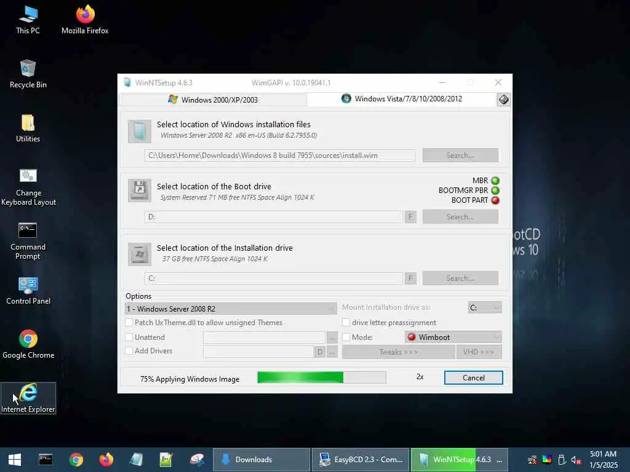Screen dimensions: 630x472
Task: Click the colorful display tray icon
Action: click(x=547, y=460)
